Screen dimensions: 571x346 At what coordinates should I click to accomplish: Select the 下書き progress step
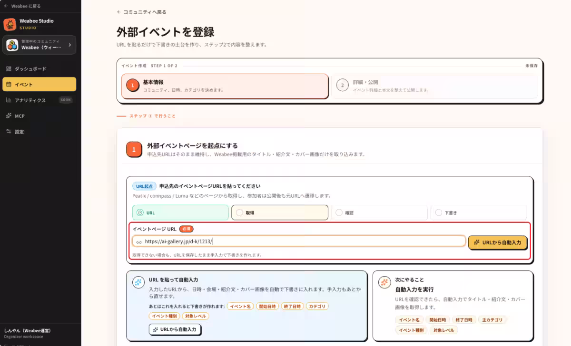479,212
